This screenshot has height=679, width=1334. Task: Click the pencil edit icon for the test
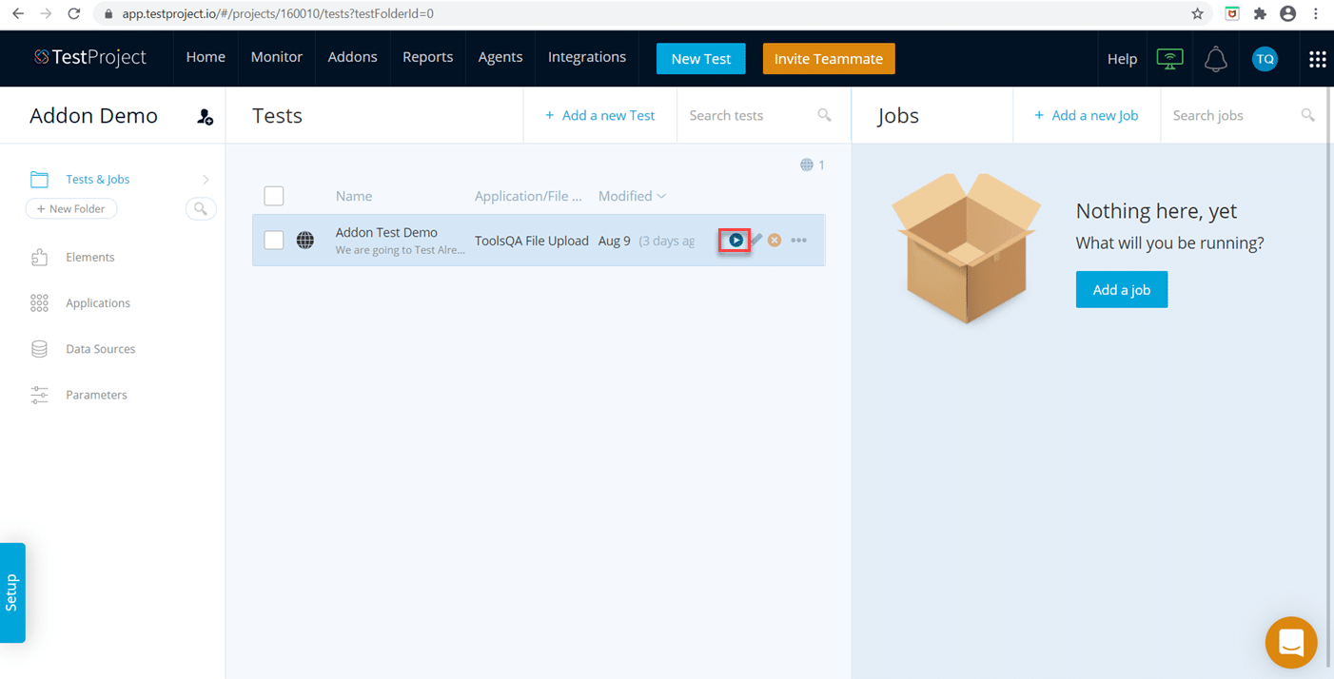(756, 241)
